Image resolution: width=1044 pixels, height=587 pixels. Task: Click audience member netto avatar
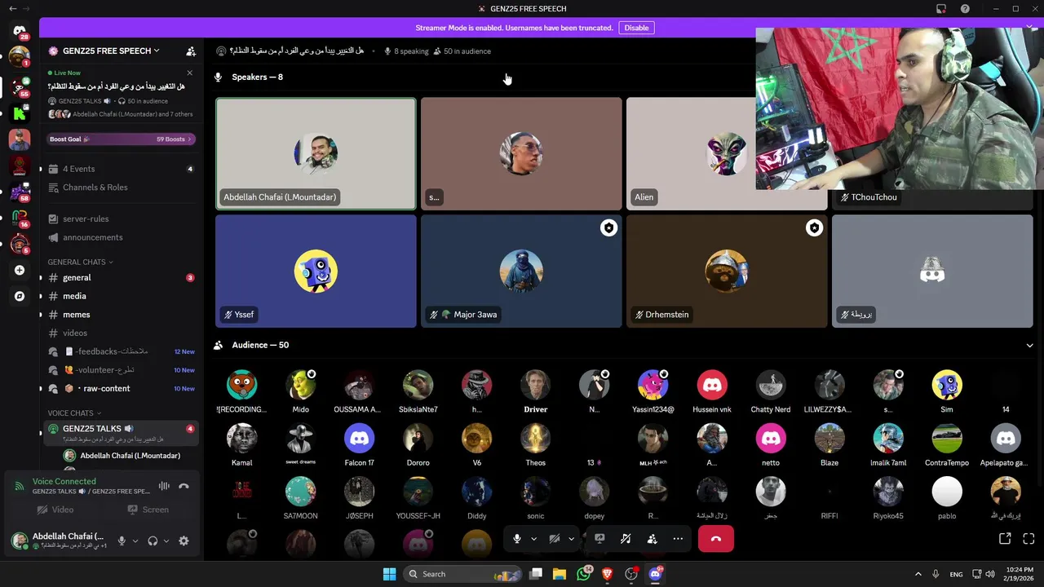click(771, 438)
